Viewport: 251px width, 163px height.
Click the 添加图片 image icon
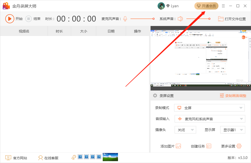(178, 146)
